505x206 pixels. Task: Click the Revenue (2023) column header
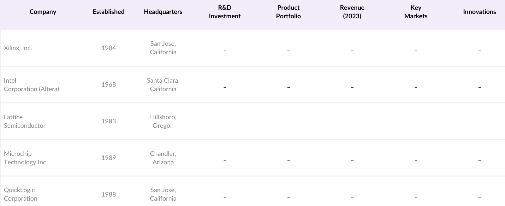[352, 12]
